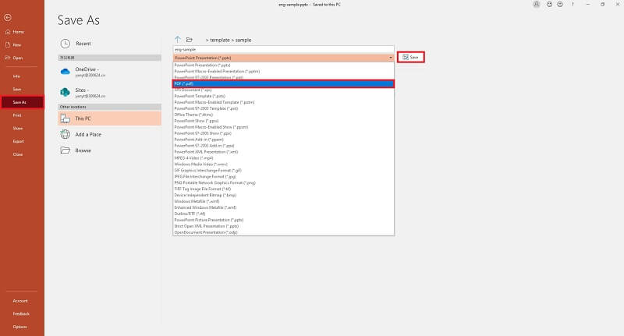624x336 pixels.
Task: Click the Save button
Action: tap(411, 57)
